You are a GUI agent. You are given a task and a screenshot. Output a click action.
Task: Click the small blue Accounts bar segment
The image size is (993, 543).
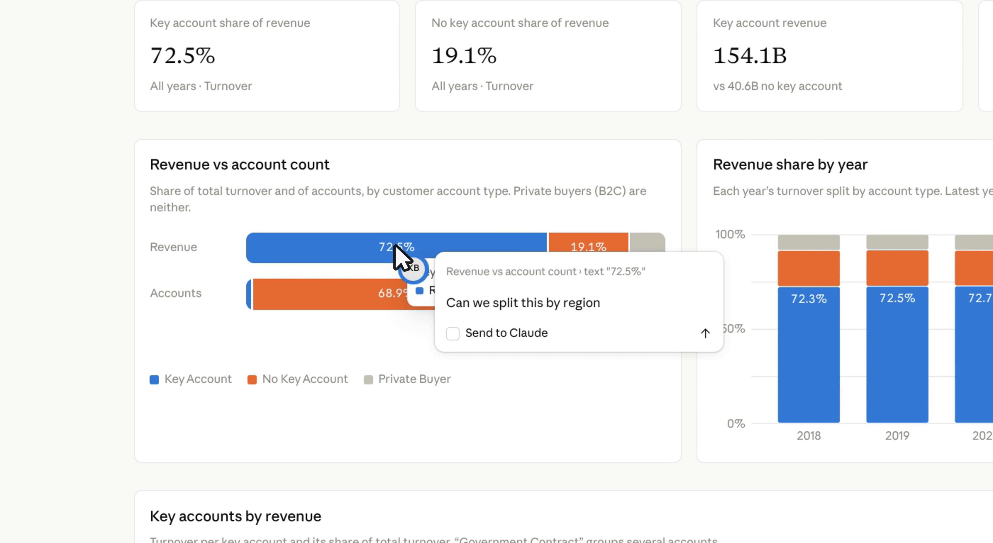click(249, 294)
